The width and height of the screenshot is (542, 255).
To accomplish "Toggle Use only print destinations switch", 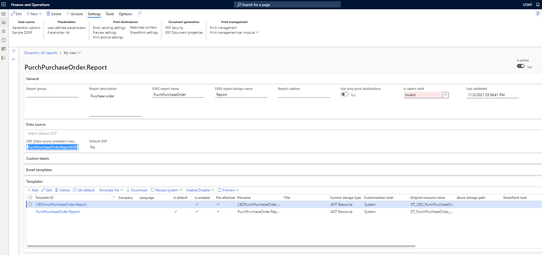I will [345, 94].
